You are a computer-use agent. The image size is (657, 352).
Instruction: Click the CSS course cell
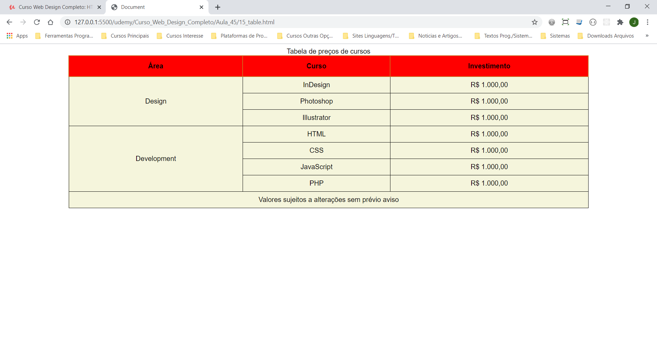pos(317,150)
